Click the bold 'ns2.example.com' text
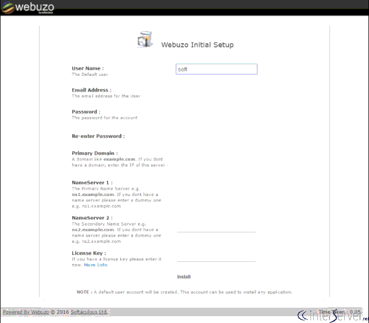This screenshot has height=323, width=369. click(x=93, y=230)
